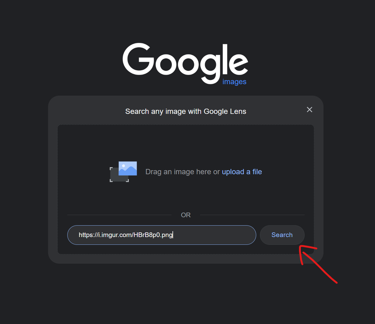The height and width of the screenshot is (324, 375).
Task: Click the capital G in Google logo
Action: click(138, 59)
